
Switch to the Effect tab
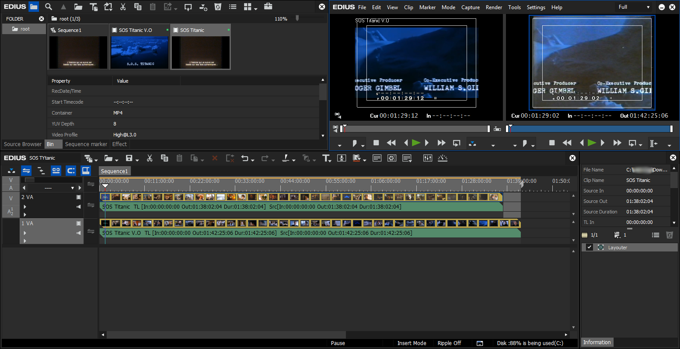click(119, 144)
